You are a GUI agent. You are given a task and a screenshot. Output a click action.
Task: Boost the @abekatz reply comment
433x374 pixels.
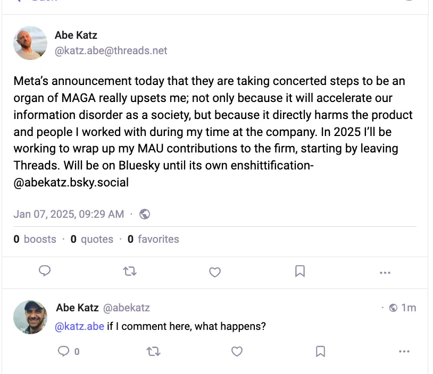(x=153, y=351)
